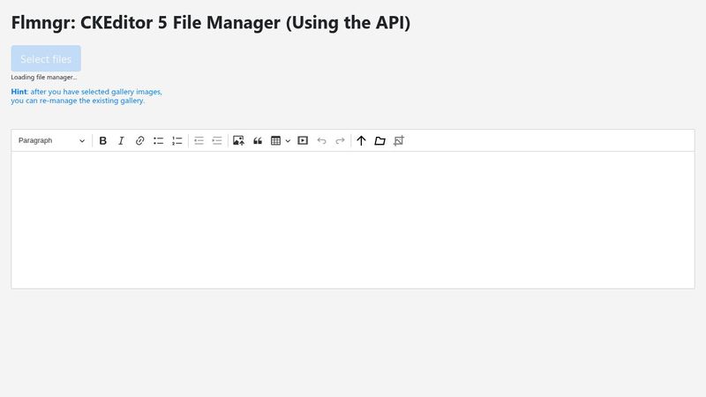Viewport: 706px width, 397px height.
Task: Apply numbered list formatting
Action: click(x=176, y=140)
